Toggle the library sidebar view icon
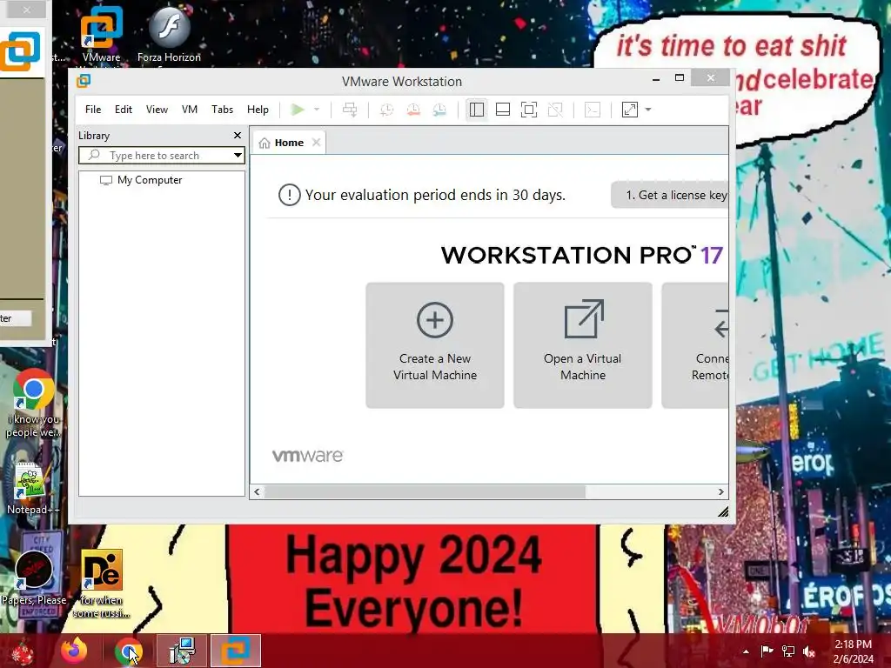This screenshot has height=668, width=891. 477,110
